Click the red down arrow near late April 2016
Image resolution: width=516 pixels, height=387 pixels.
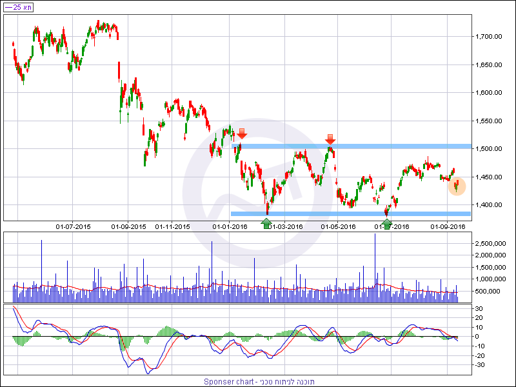[x=330, y=139]
